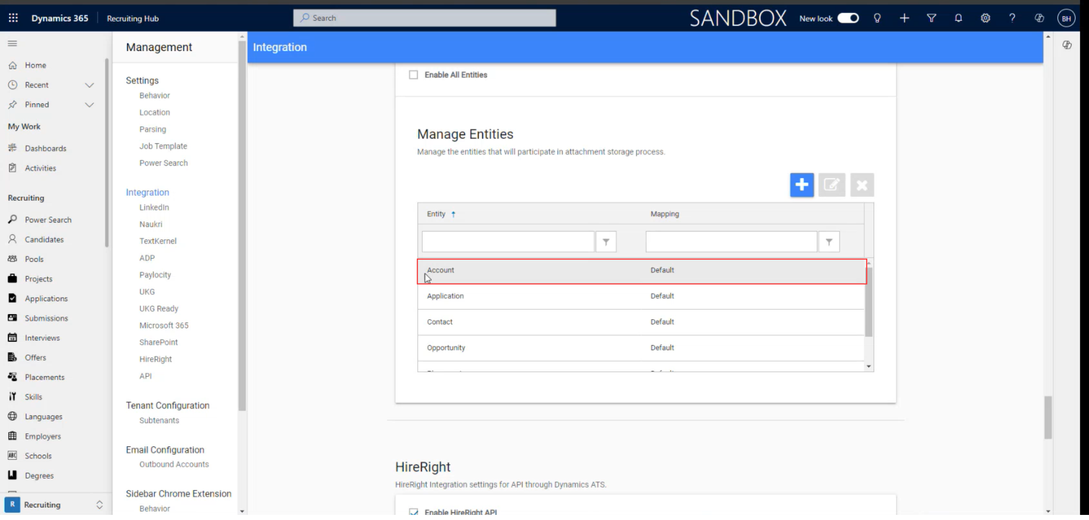
Task: Click the Projects briefcase icon
Action: pos(12,278)
